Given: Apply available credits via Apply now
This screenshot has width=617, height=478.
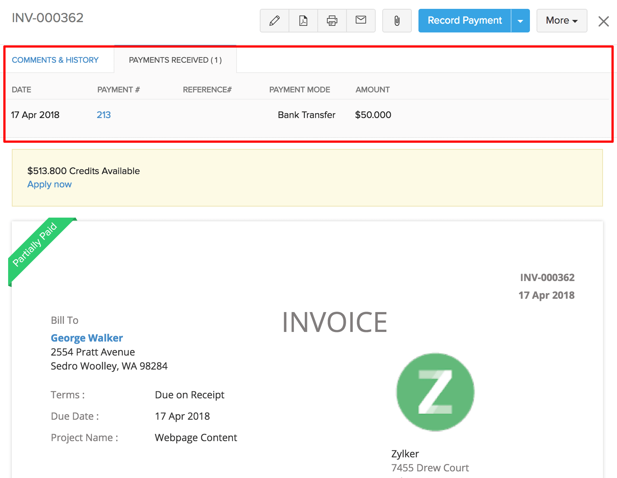Looking at the screenshot, I should pyautogui.click(x=49, y=184).
